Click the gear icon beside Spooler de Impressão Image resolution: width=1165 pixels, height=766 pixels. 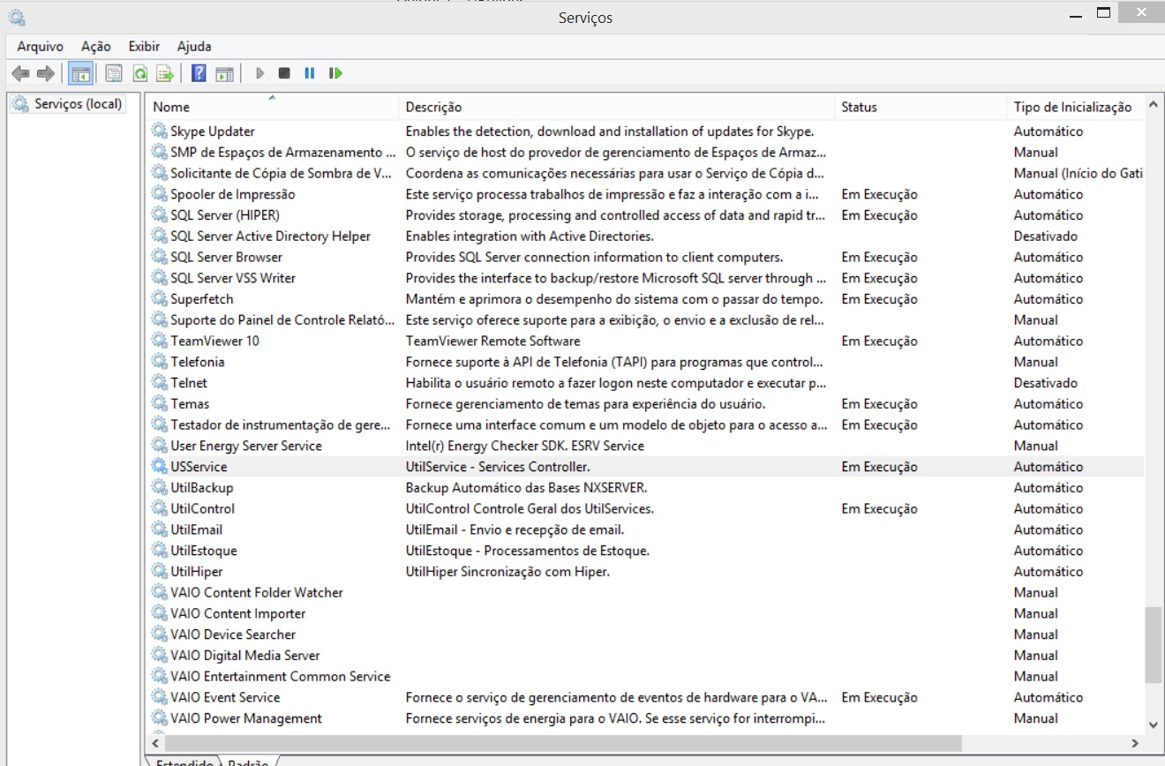(x=159, y=194)
